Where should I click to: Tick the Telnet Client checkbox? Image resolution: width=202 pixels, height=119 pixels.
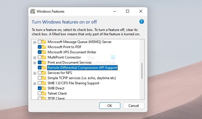point(40,93)
